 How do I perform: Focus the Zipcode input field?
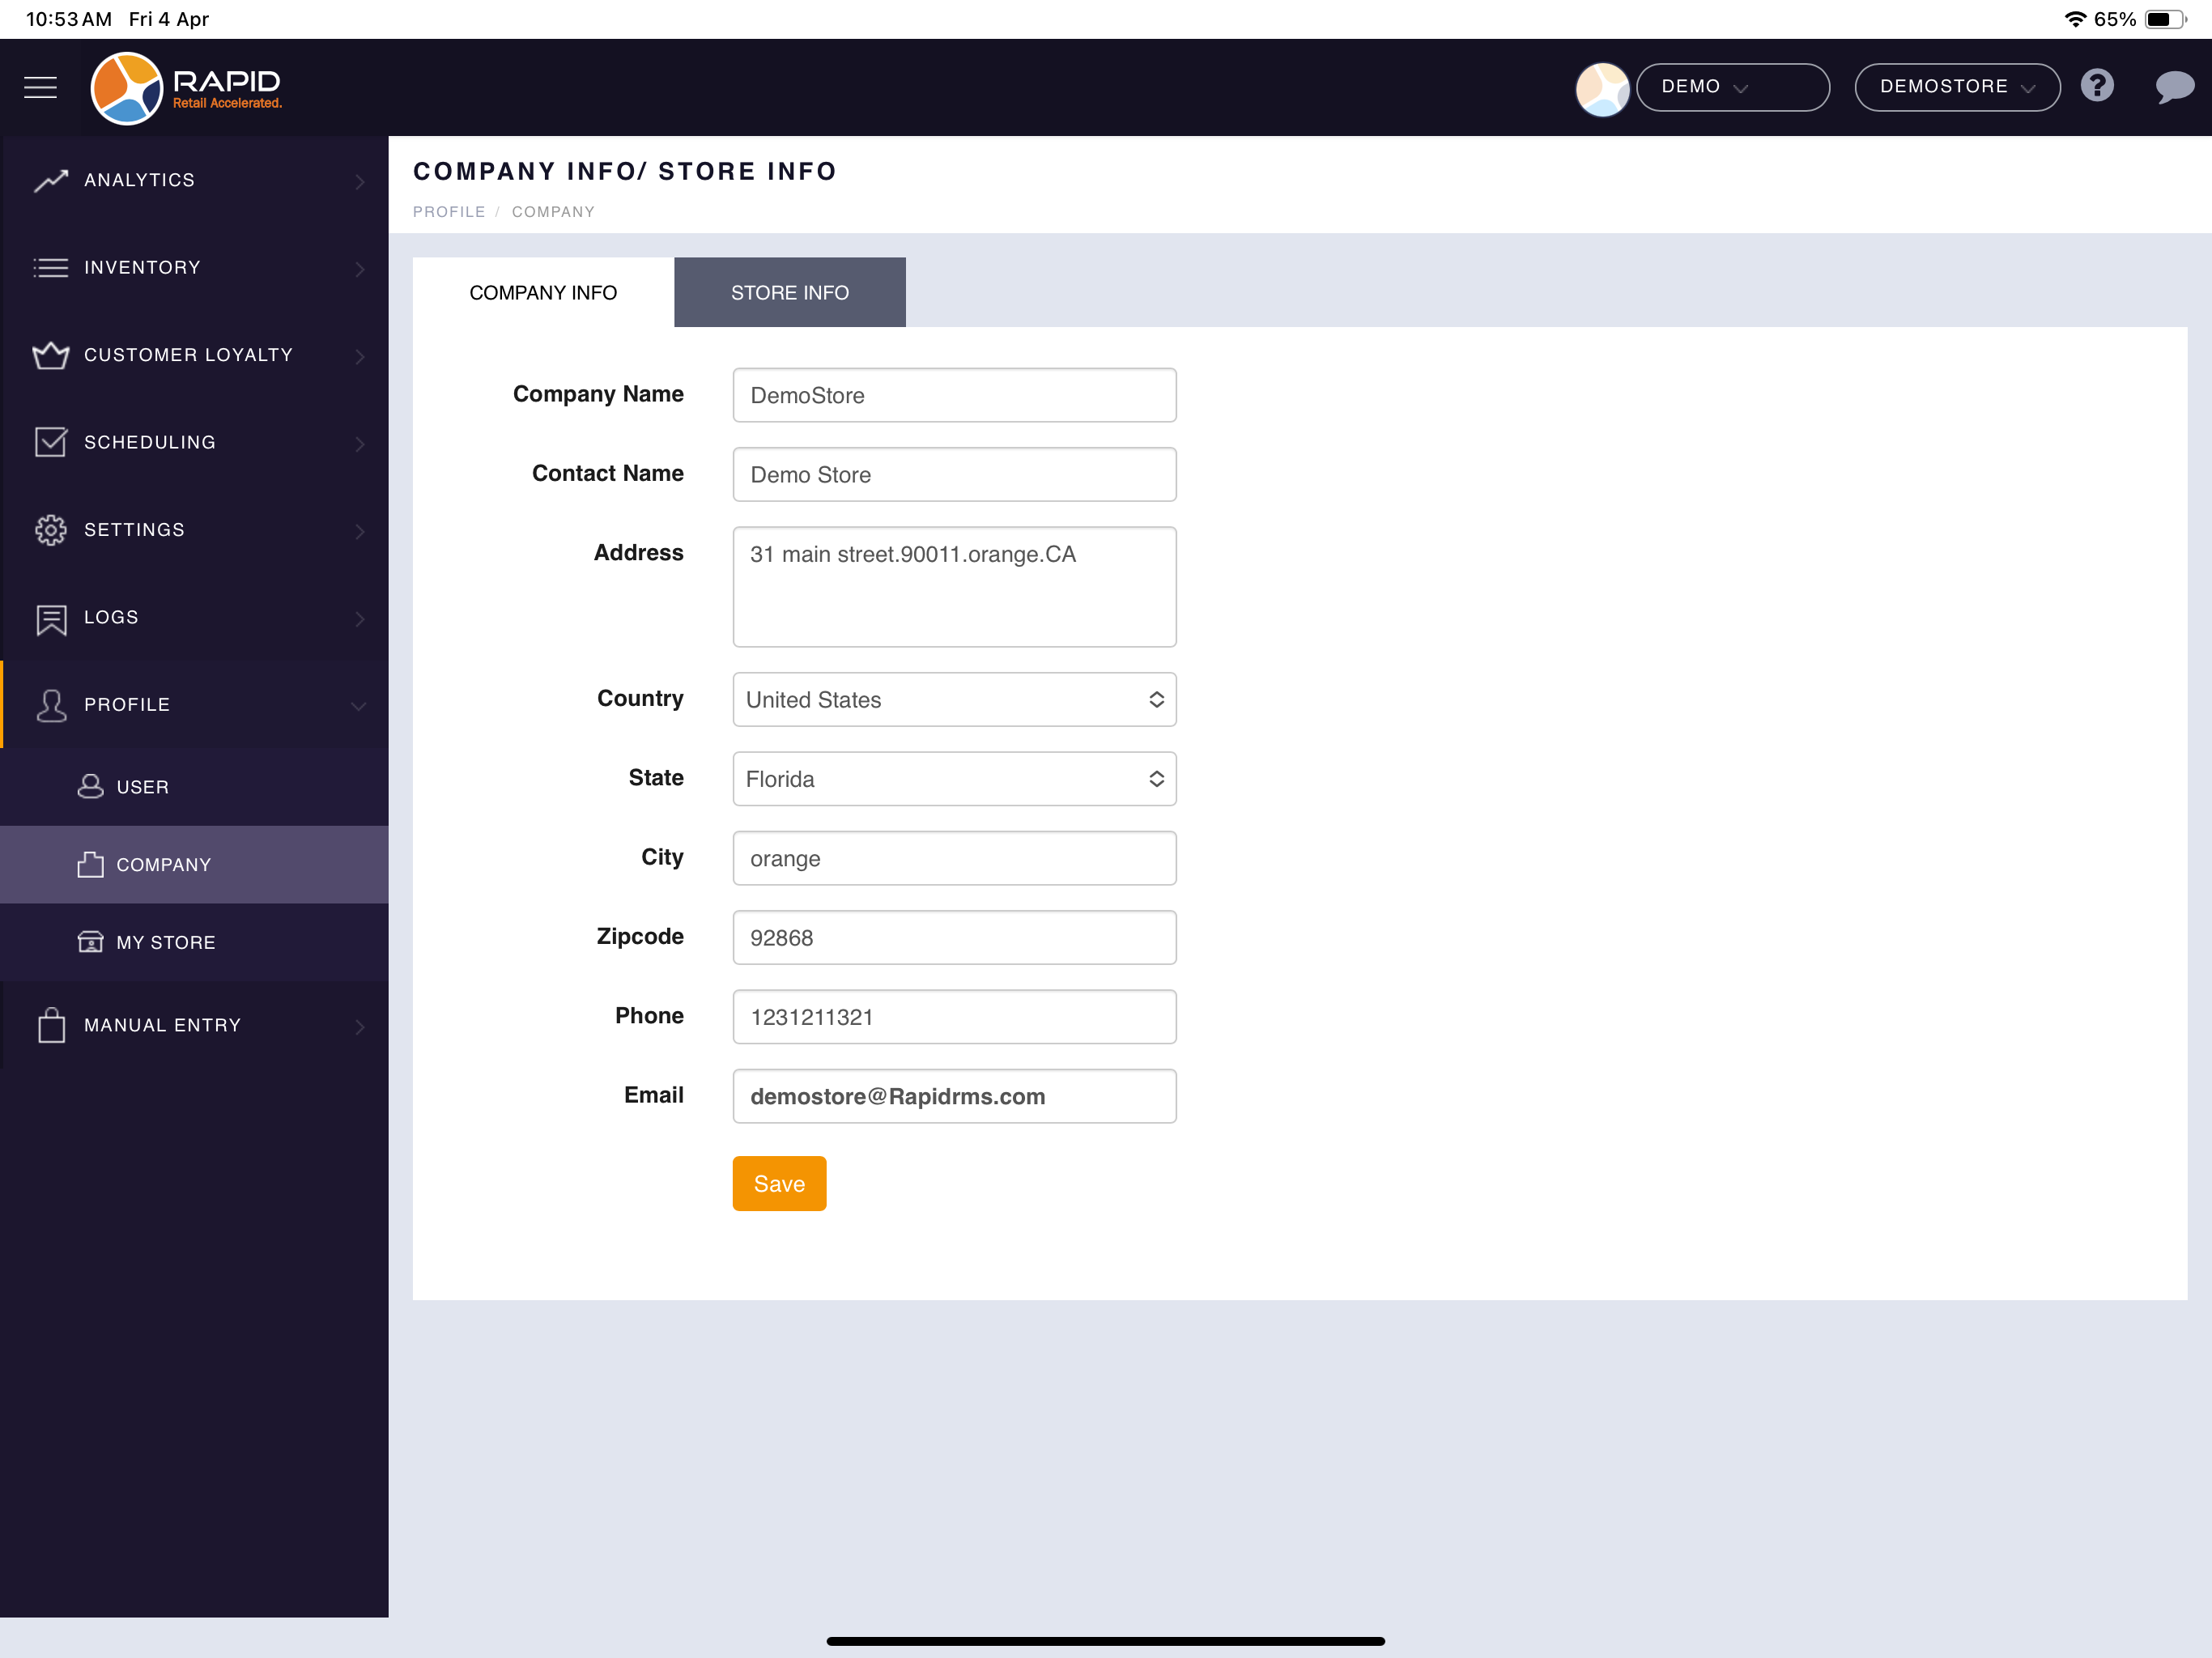click(x=954, y=938)
